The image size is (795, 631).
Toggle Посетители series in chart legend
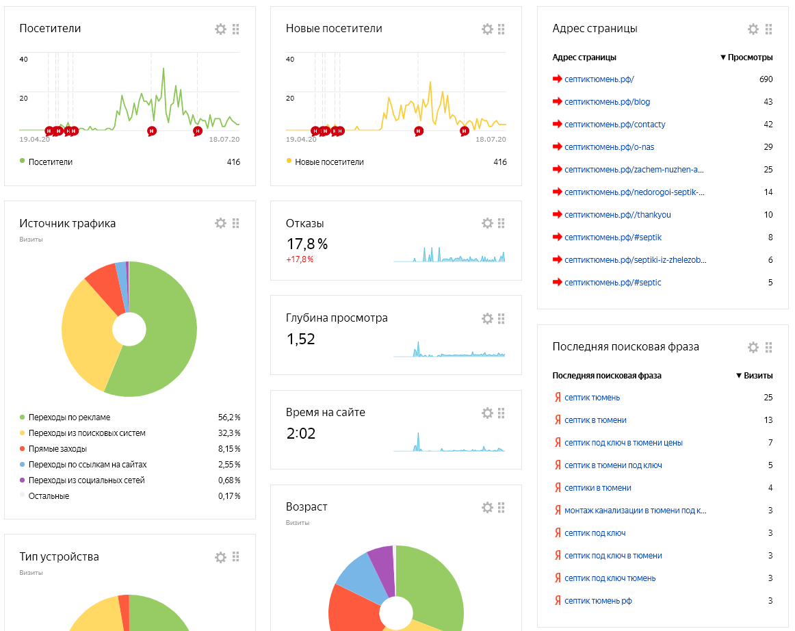(46, 162)
